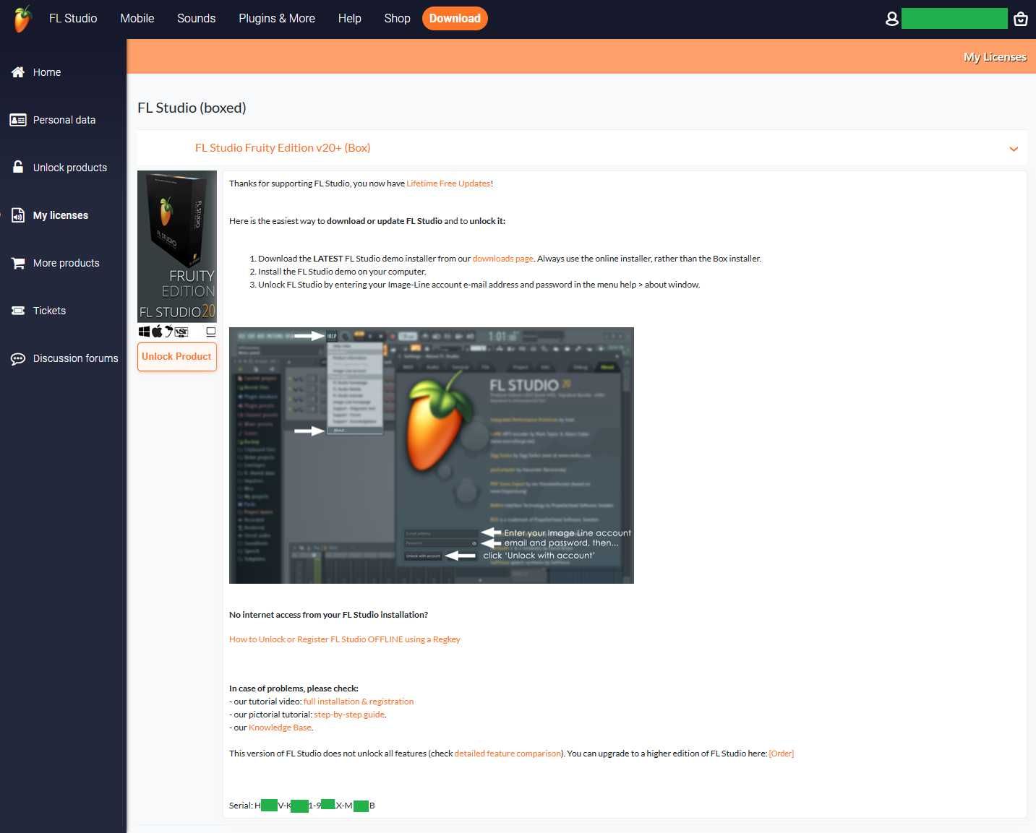Open full installation & registration video link
The width and height of the screenshot is (1036, 833).
(359, 702)
